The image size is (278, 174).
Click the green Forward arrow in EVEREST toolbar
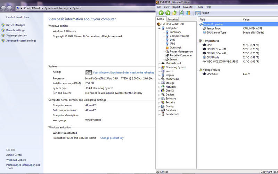[x=167, y=13]
